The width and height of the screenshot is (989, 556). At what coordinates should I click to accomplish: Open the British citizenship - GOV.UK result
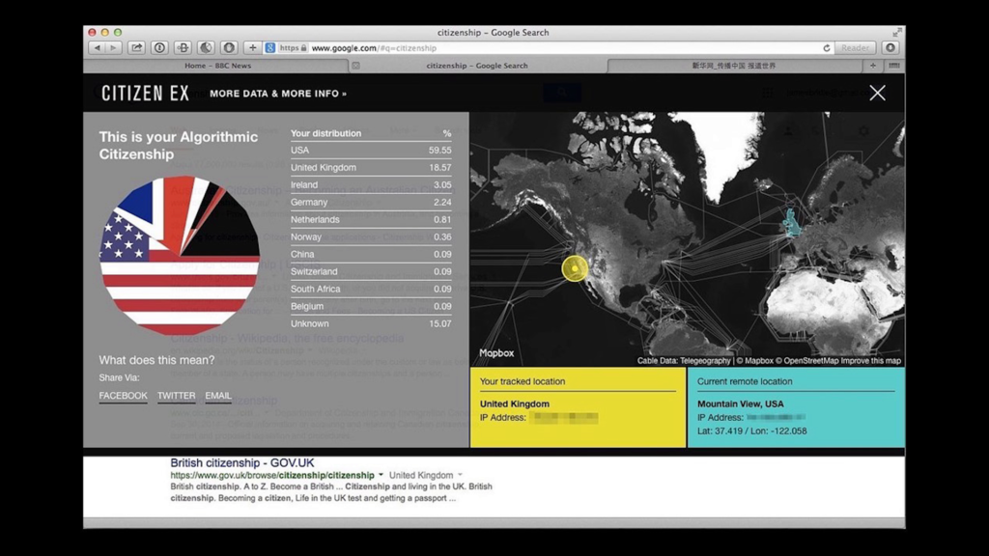coord(242,462)
